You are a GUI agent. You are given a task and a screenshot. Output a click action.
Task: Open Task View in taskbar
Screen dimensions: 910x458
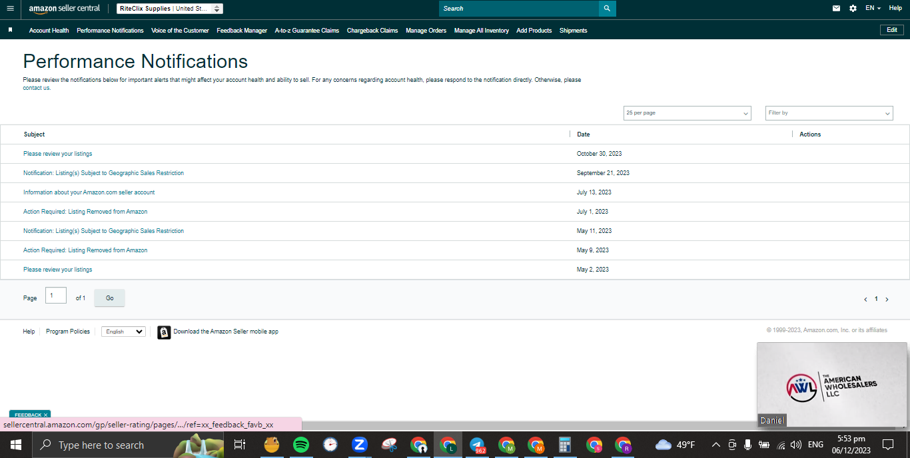[240, 445]
